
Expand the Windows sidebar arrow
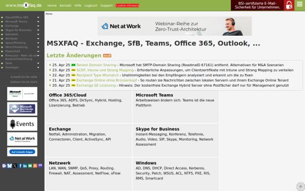(38, 39)
